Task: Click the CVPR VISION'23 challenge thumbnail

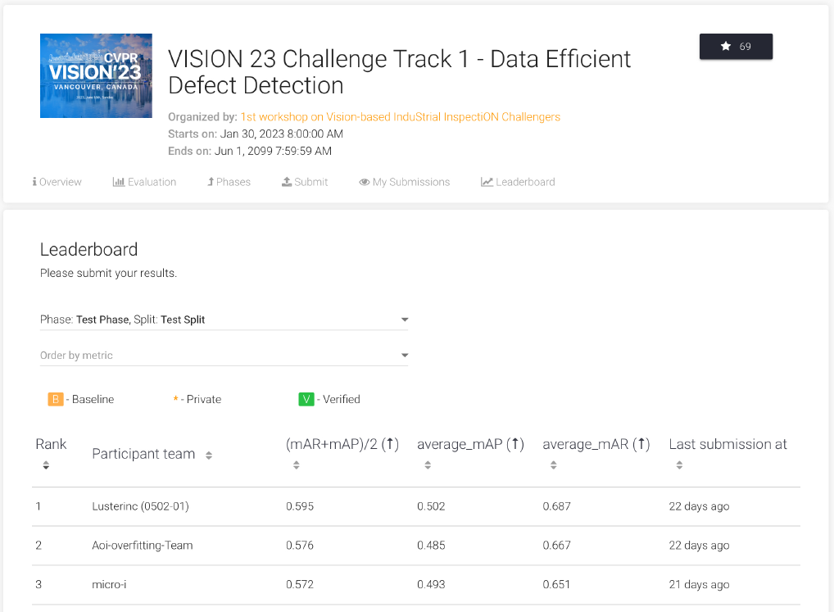Action: click(x=96, y=75)
